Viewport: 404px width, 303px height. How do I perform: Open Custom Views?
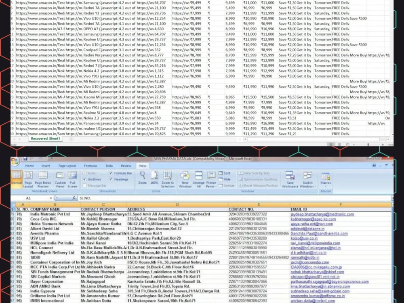(x=60, y=179)
